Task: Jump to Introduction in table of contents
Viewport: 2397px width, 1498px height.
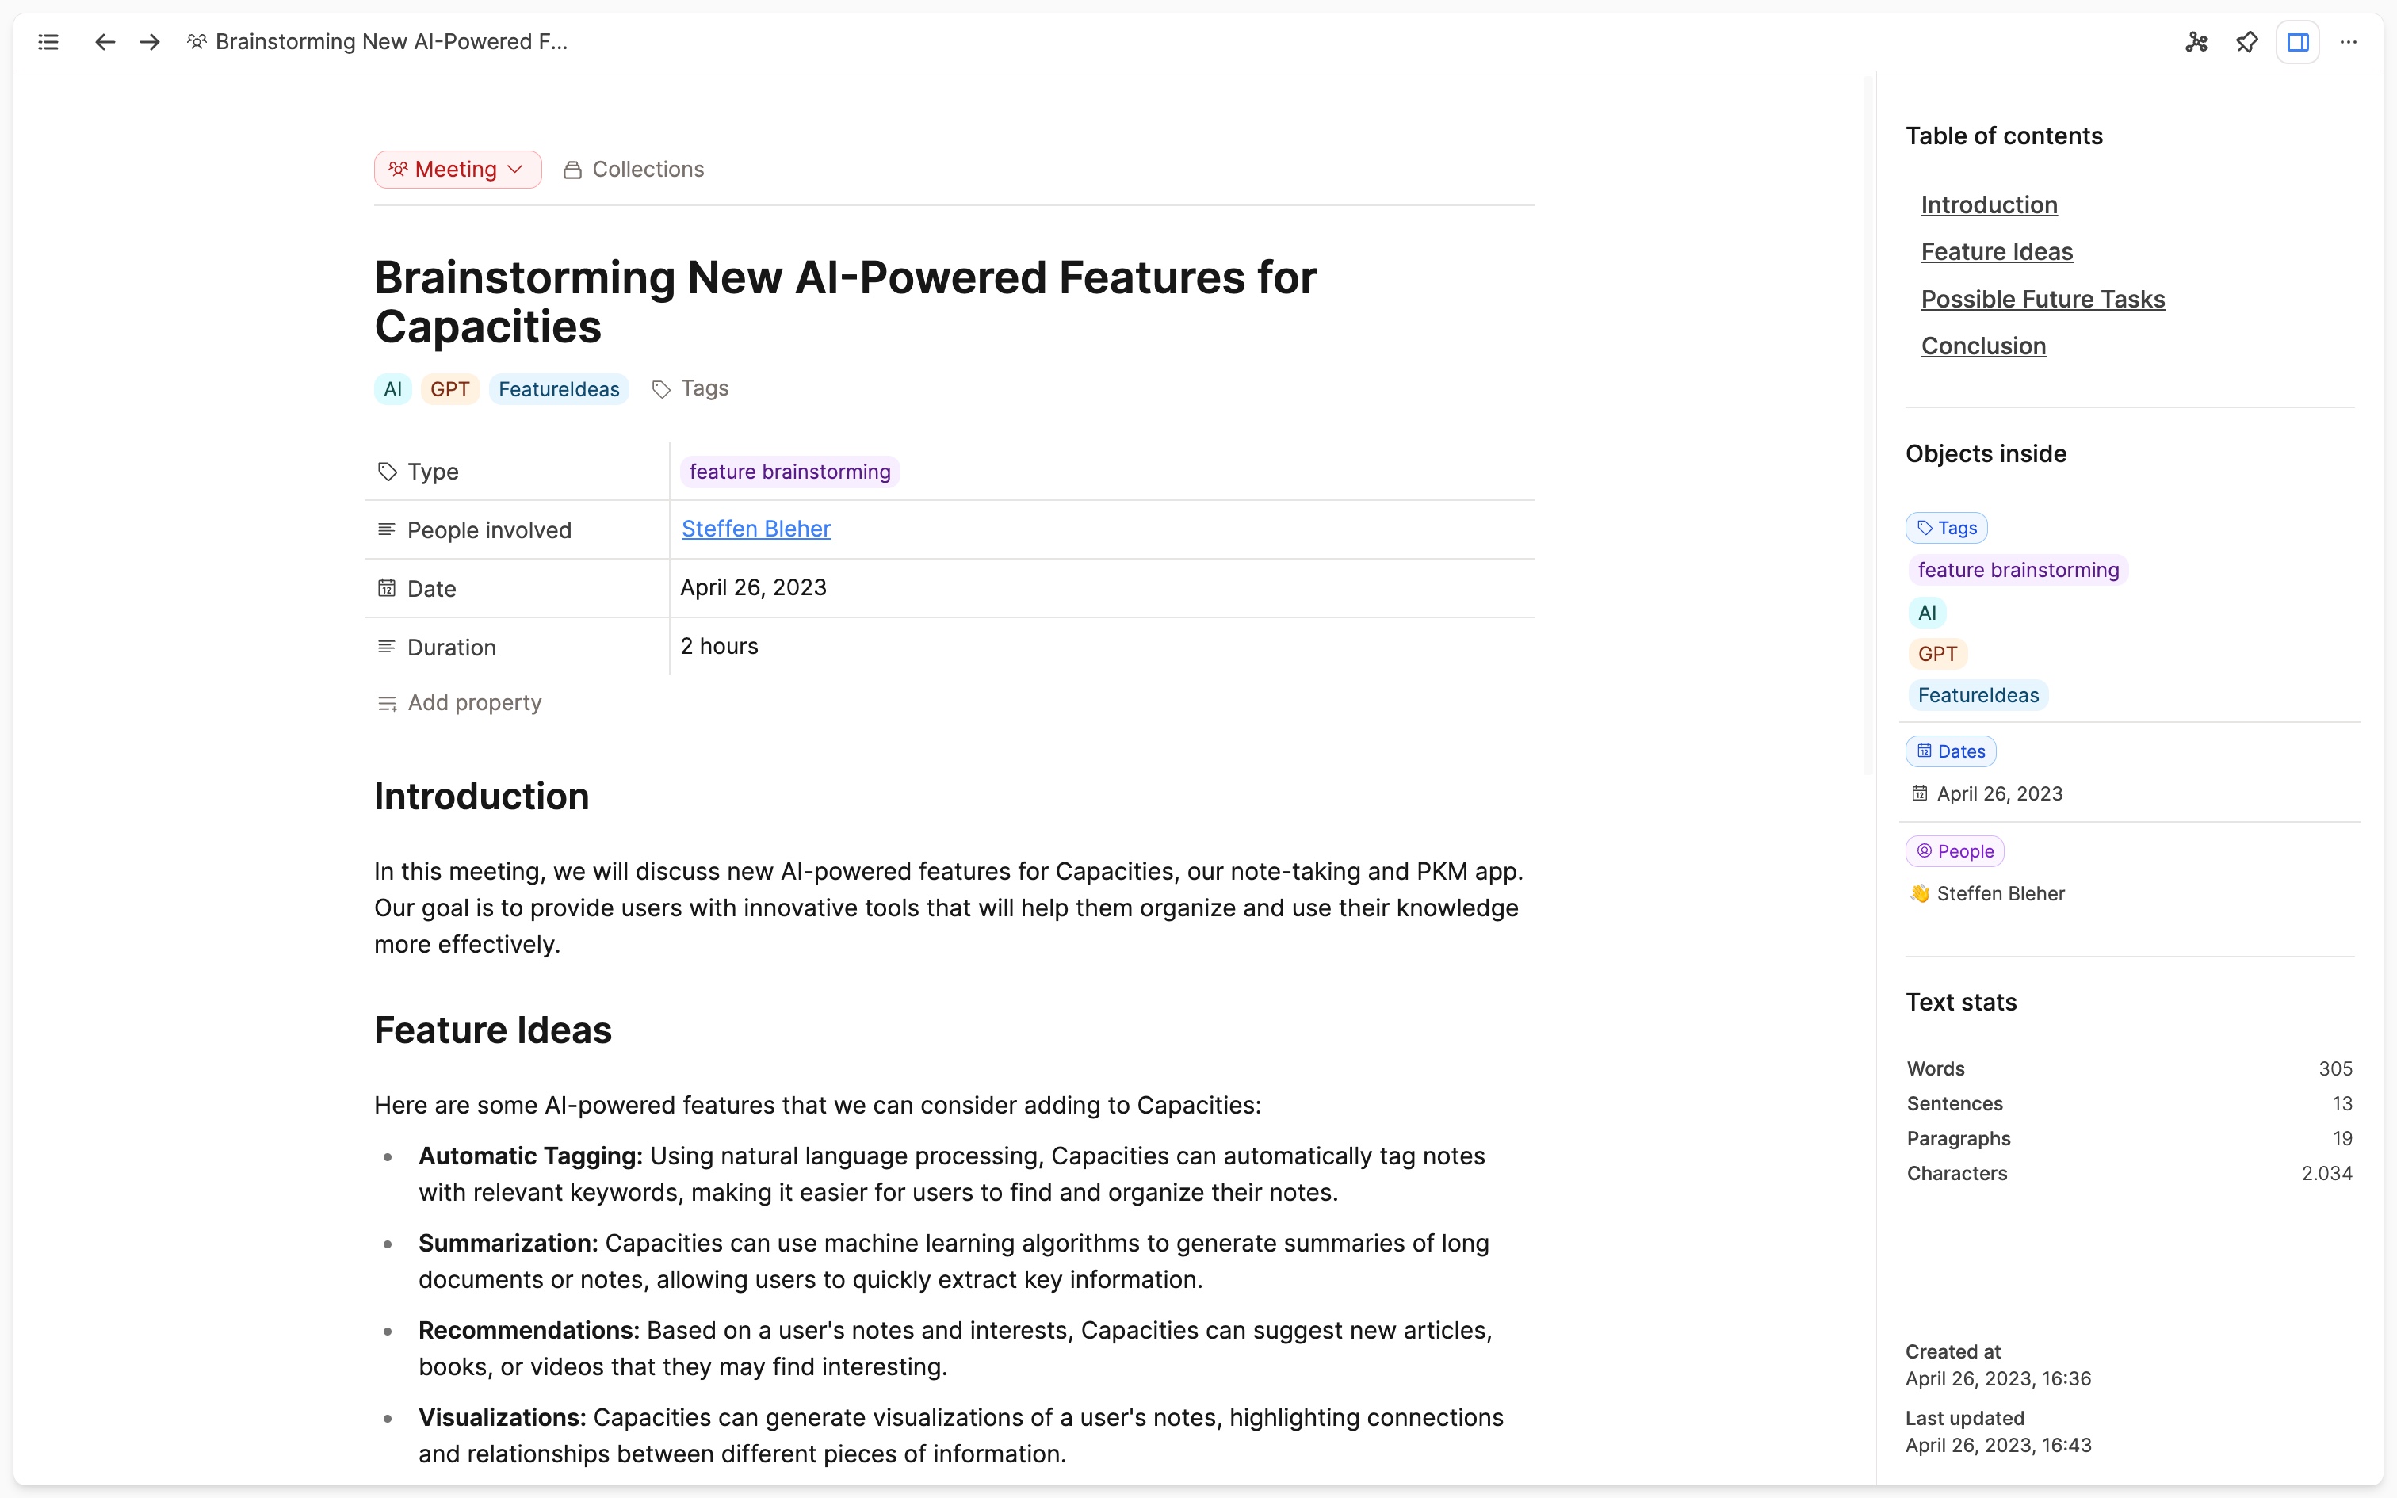Action: click(x=1989, y=205)
